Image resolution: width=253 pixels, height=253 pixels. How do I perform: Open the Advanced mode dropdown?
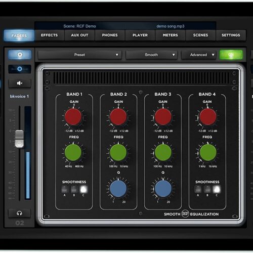(x=199, y=55)
